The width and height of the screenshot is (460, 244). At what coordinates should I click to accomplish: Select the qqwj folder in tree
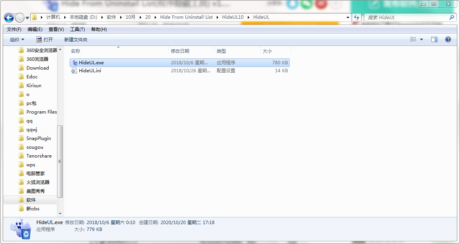[x=28, y=129]
